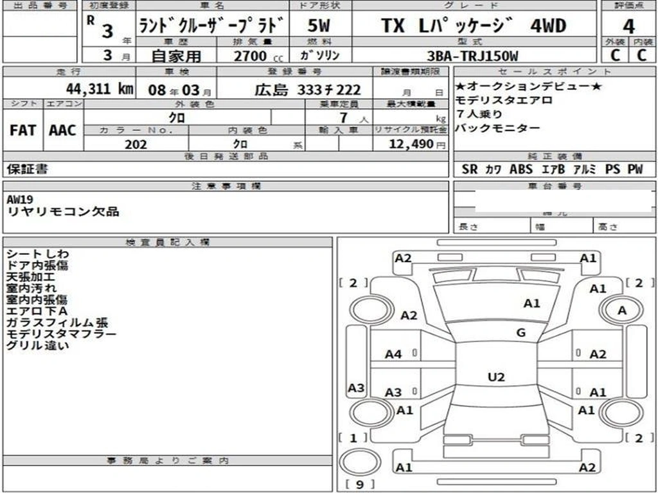The height and width of the screenshot is (493, 658).
Task: Select the inspector note エアロ下A
Action: [x=37, y=311]
